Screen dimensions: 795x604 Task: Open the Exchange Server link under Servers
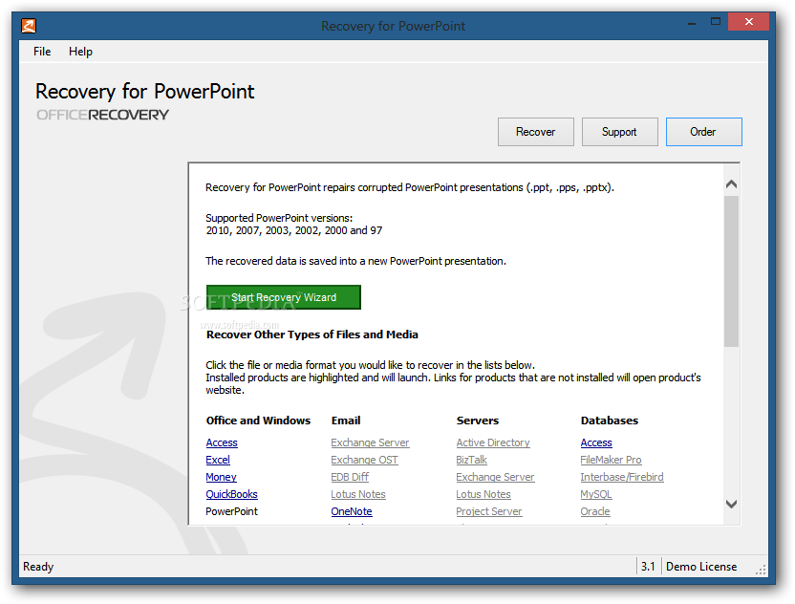coord(495,477)
